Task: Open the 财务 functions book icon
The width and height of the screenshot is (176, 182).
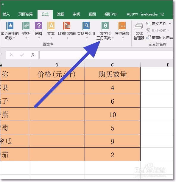Action: (x=26, y=26)
